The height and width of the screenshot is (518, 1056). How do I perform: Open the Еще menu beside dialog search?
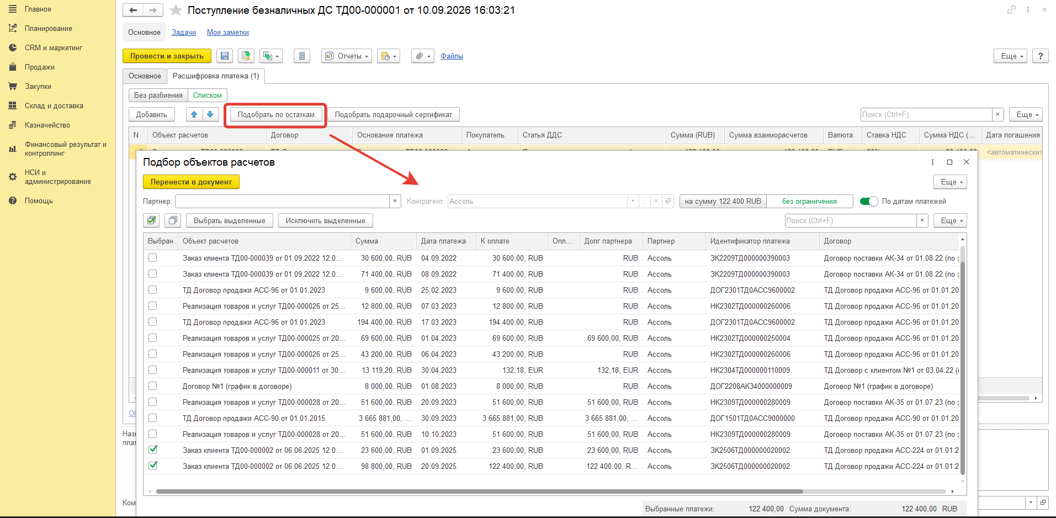(x=951, y=220)
